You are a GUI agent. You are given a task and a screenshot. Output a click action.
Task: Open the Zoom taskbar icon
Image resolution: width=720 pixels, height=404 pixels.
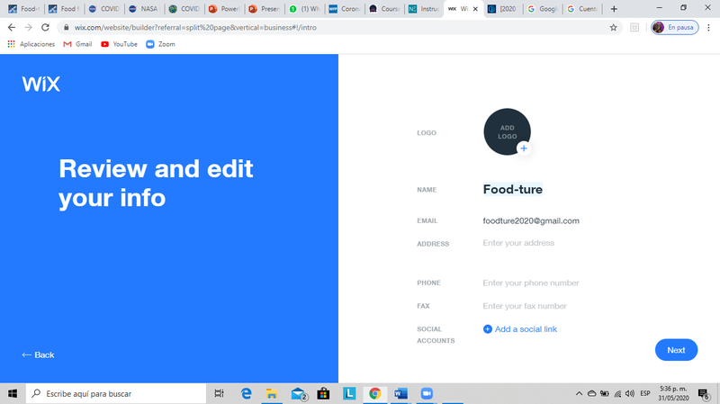pos(427,393)
